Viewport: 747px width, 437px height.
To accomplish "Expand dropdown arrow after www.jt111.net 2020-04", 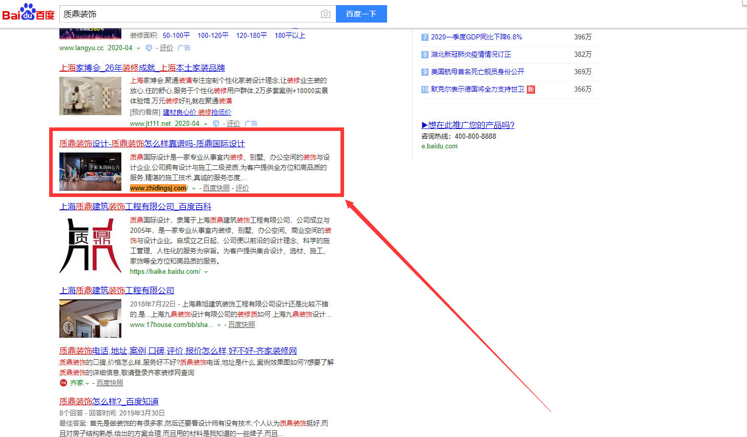I will tap(205, 124).
